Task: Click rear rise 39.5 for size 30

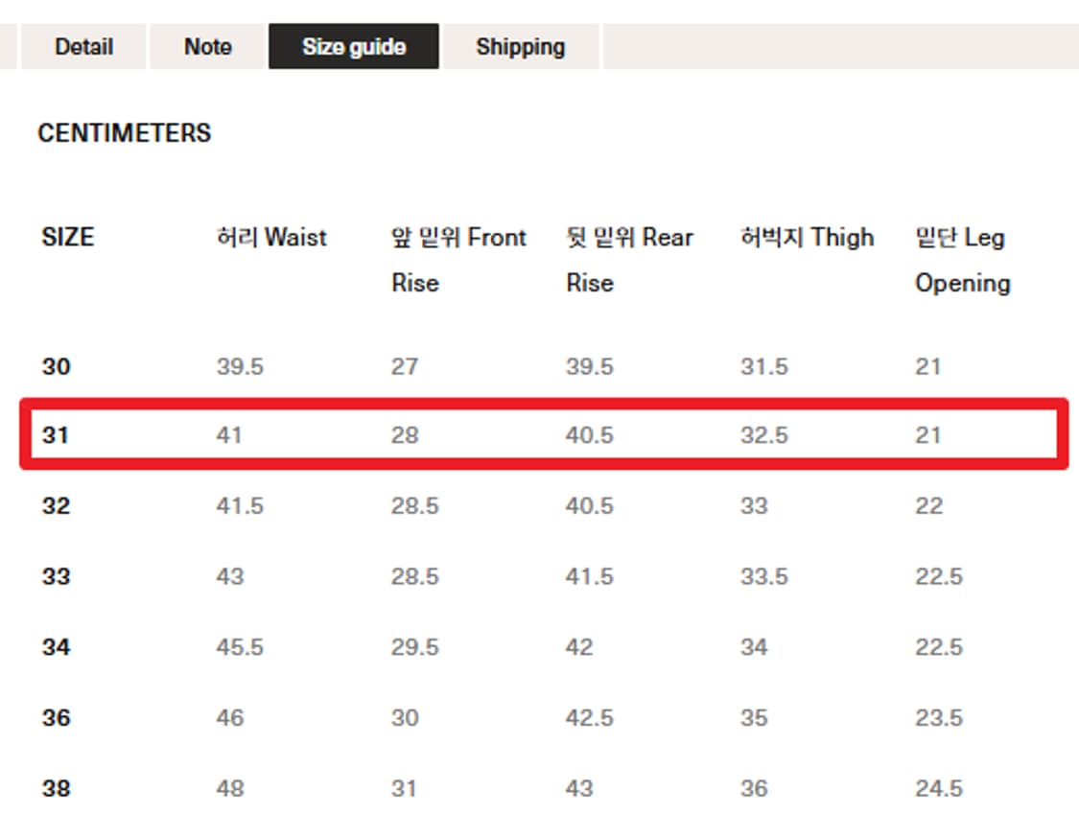Action: [590, 366]
